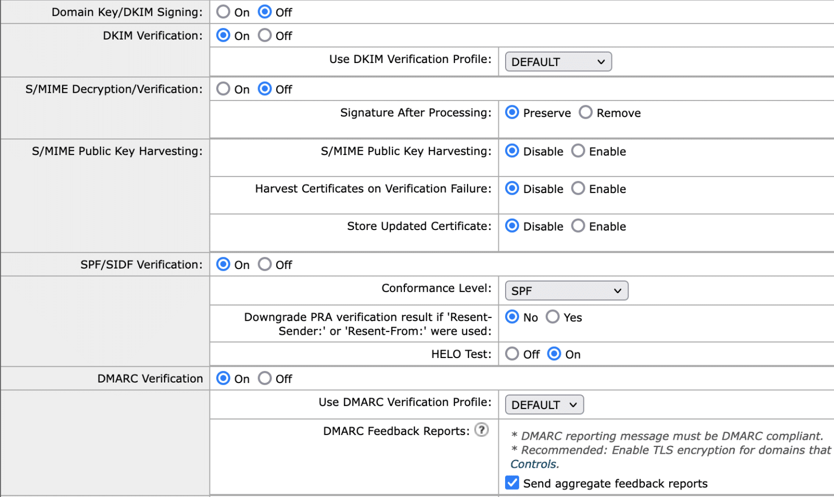Click the Controls link

coord(534,464)
